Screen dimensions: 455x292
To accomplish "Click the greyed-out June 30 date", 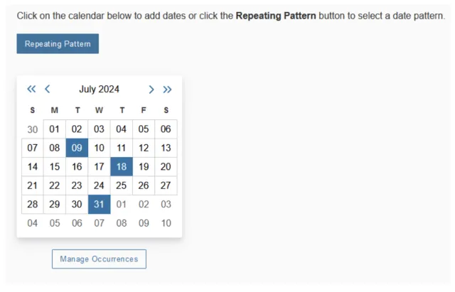I will [x=33, y=129].
